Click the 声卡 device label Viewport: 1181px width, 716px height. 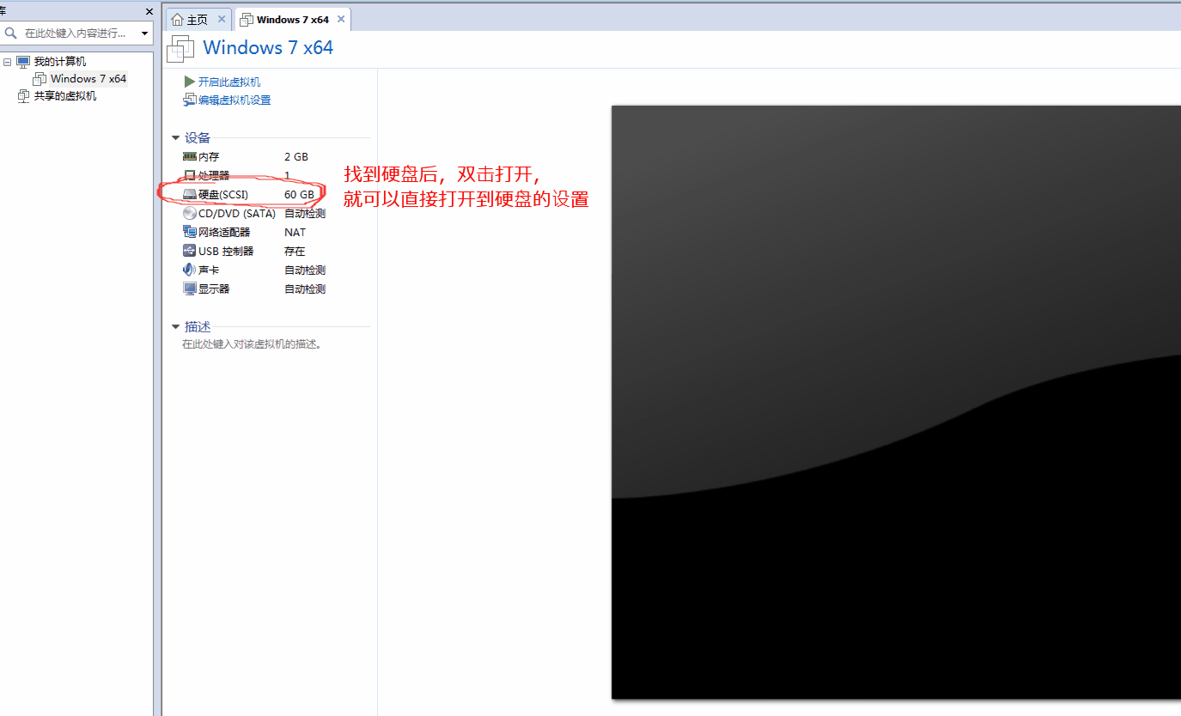coord(209,270)
